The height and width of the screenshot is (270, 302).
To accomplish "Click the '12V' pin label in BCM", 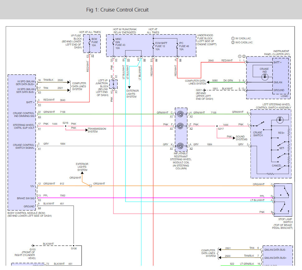I will [x=32, y=186].
